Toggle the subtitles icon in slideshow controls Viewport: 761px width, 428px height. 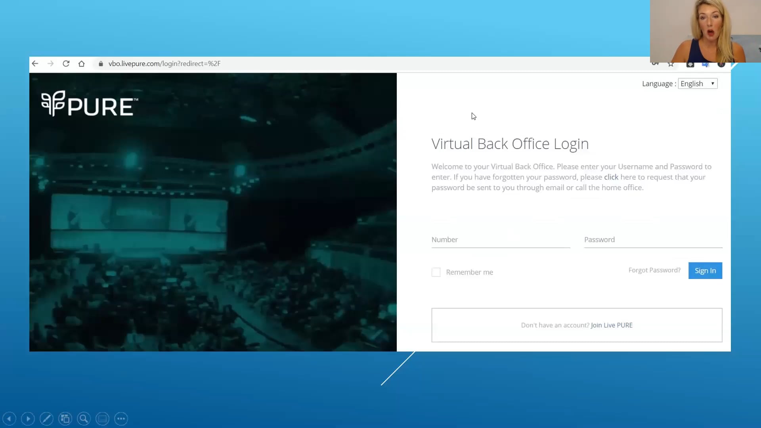[x=102, y=418]
